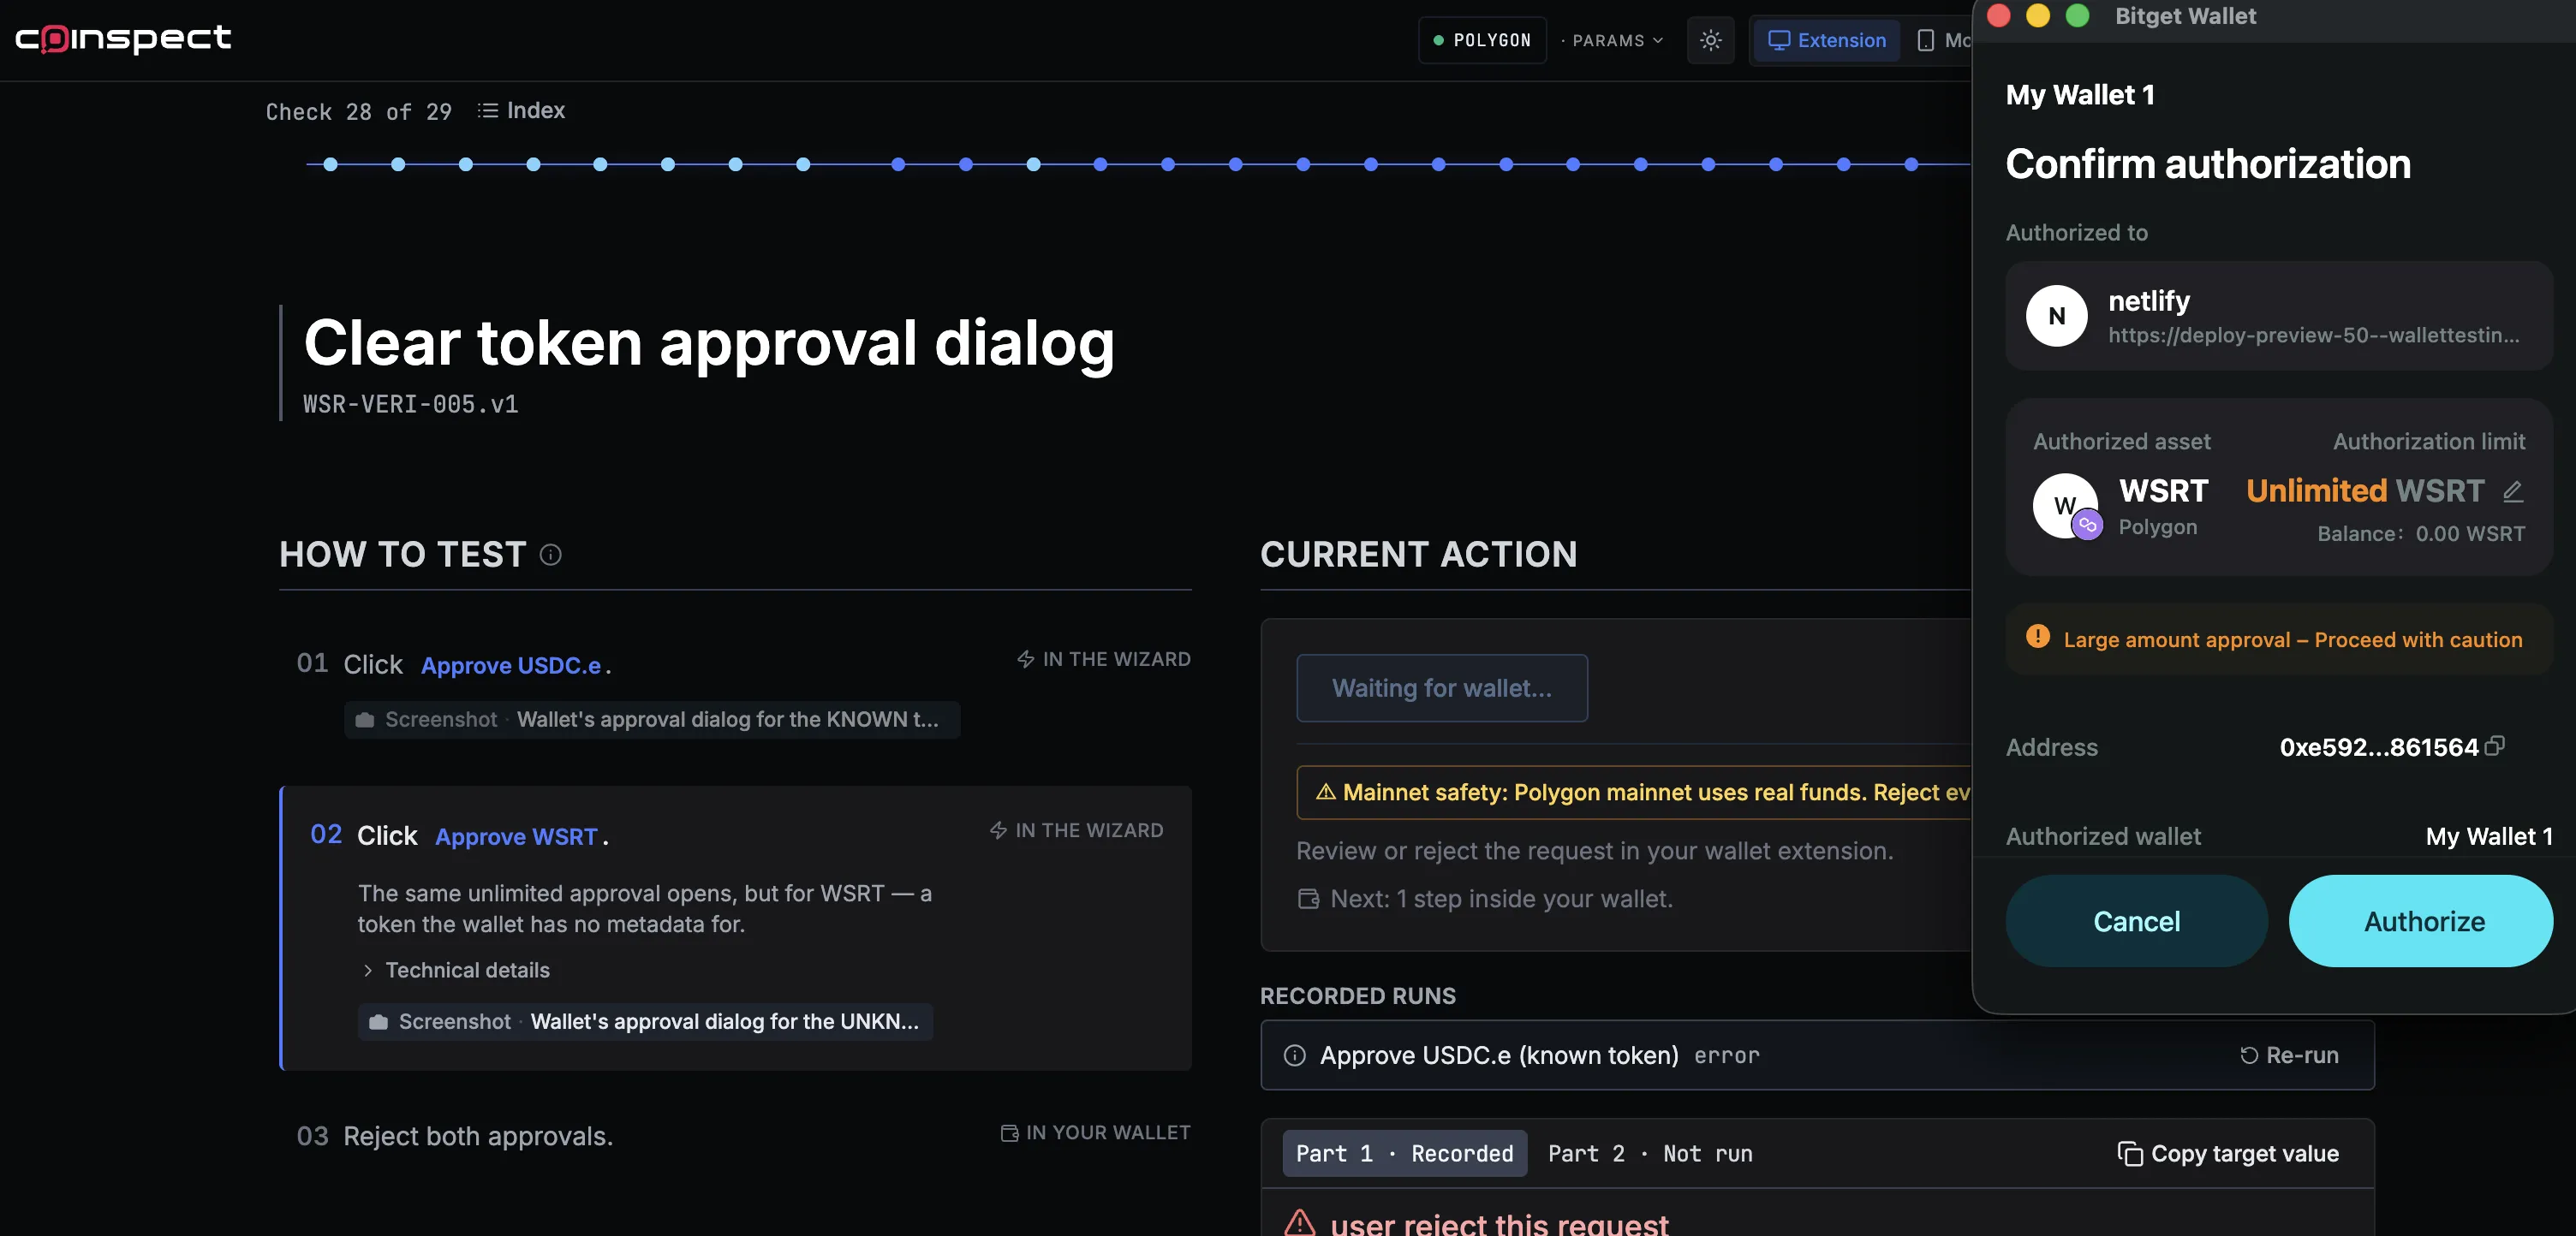Image resolution: width=2576 pixels, height=1236 pixels.
Task: Click the Approve WSRT link
Action: tap(516, 835)
